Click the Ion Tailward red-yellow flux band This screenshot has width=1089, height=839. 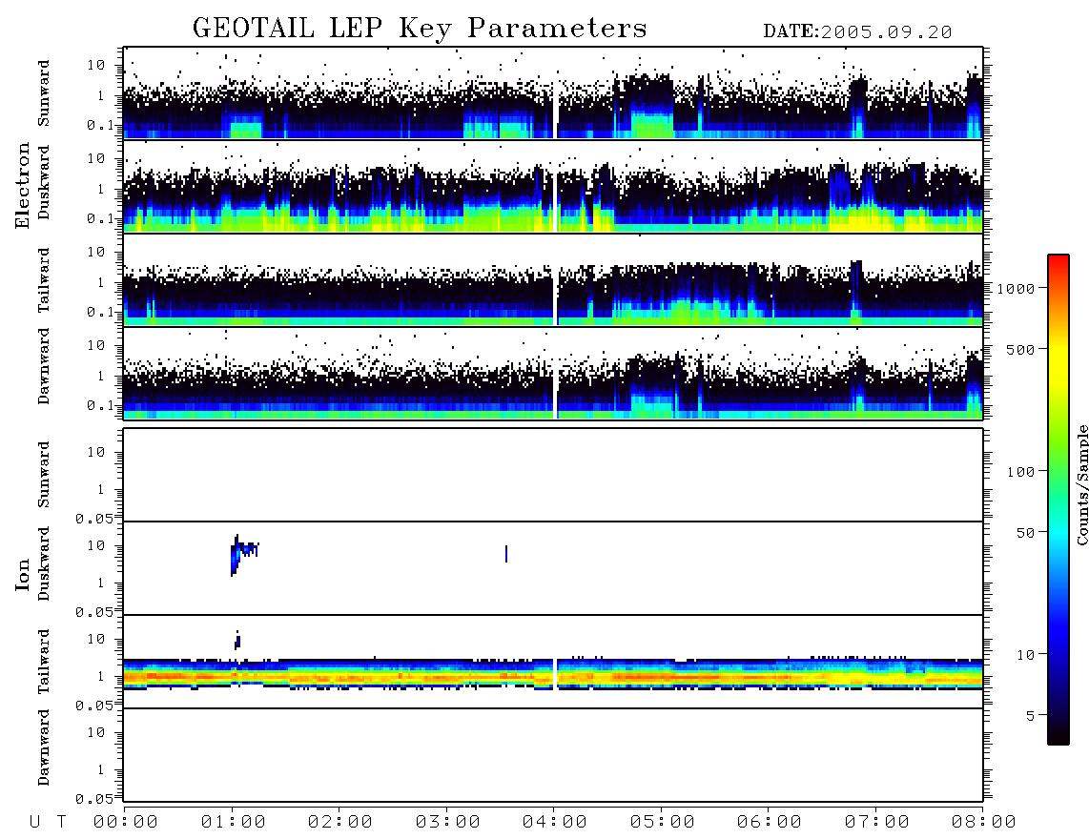(553, 675)
